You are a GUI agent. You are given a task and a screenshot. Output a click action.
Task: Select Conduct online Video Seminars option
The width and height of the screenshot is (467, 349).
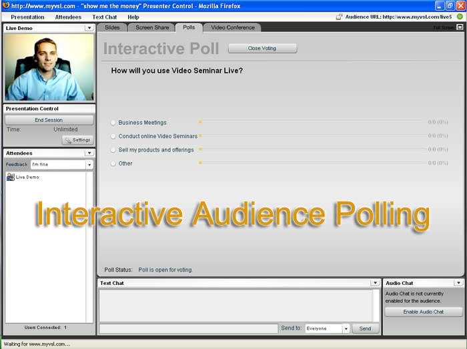click(113, 136)
